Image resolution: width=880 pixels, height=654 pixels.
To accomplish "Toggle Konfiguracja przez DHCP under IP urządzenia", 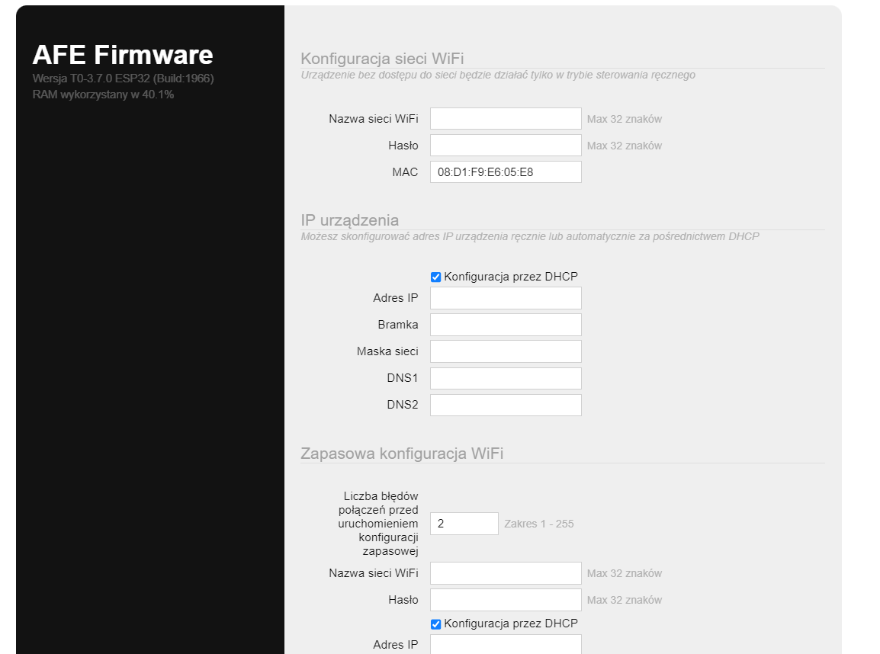I will point(435,277).
